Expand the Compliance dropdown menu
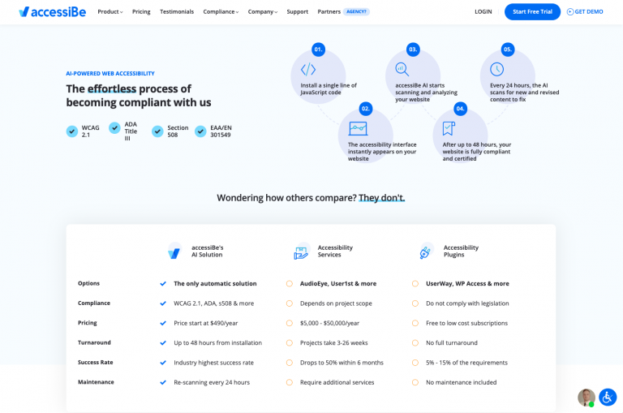The image size is (623, 413). pyautogui.click(x=221, y=12)
